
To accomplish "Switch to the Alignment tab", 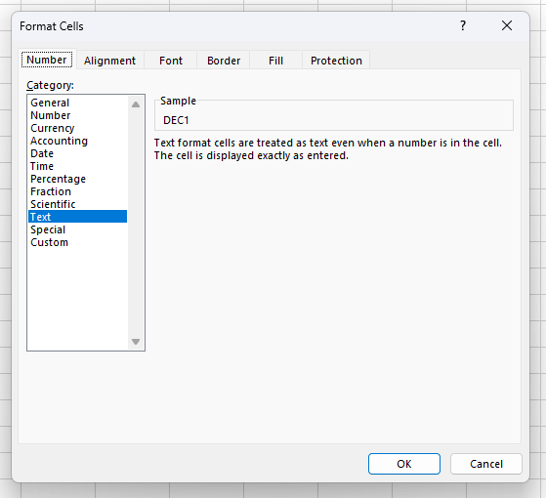I will pos(109,61).
